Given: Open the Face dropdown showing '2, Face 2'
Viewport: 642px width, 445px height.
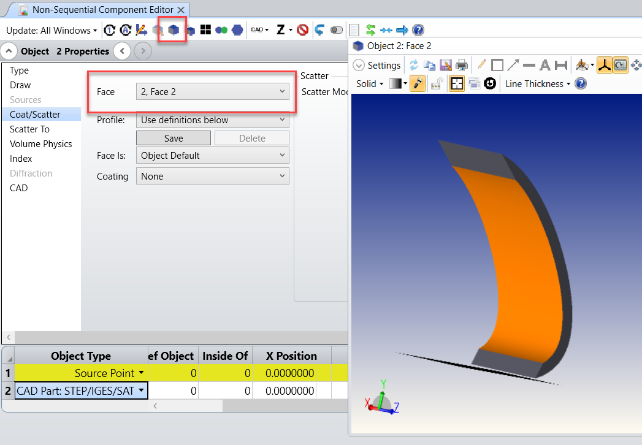Looking at the screenshot, I should pos(213,92).
